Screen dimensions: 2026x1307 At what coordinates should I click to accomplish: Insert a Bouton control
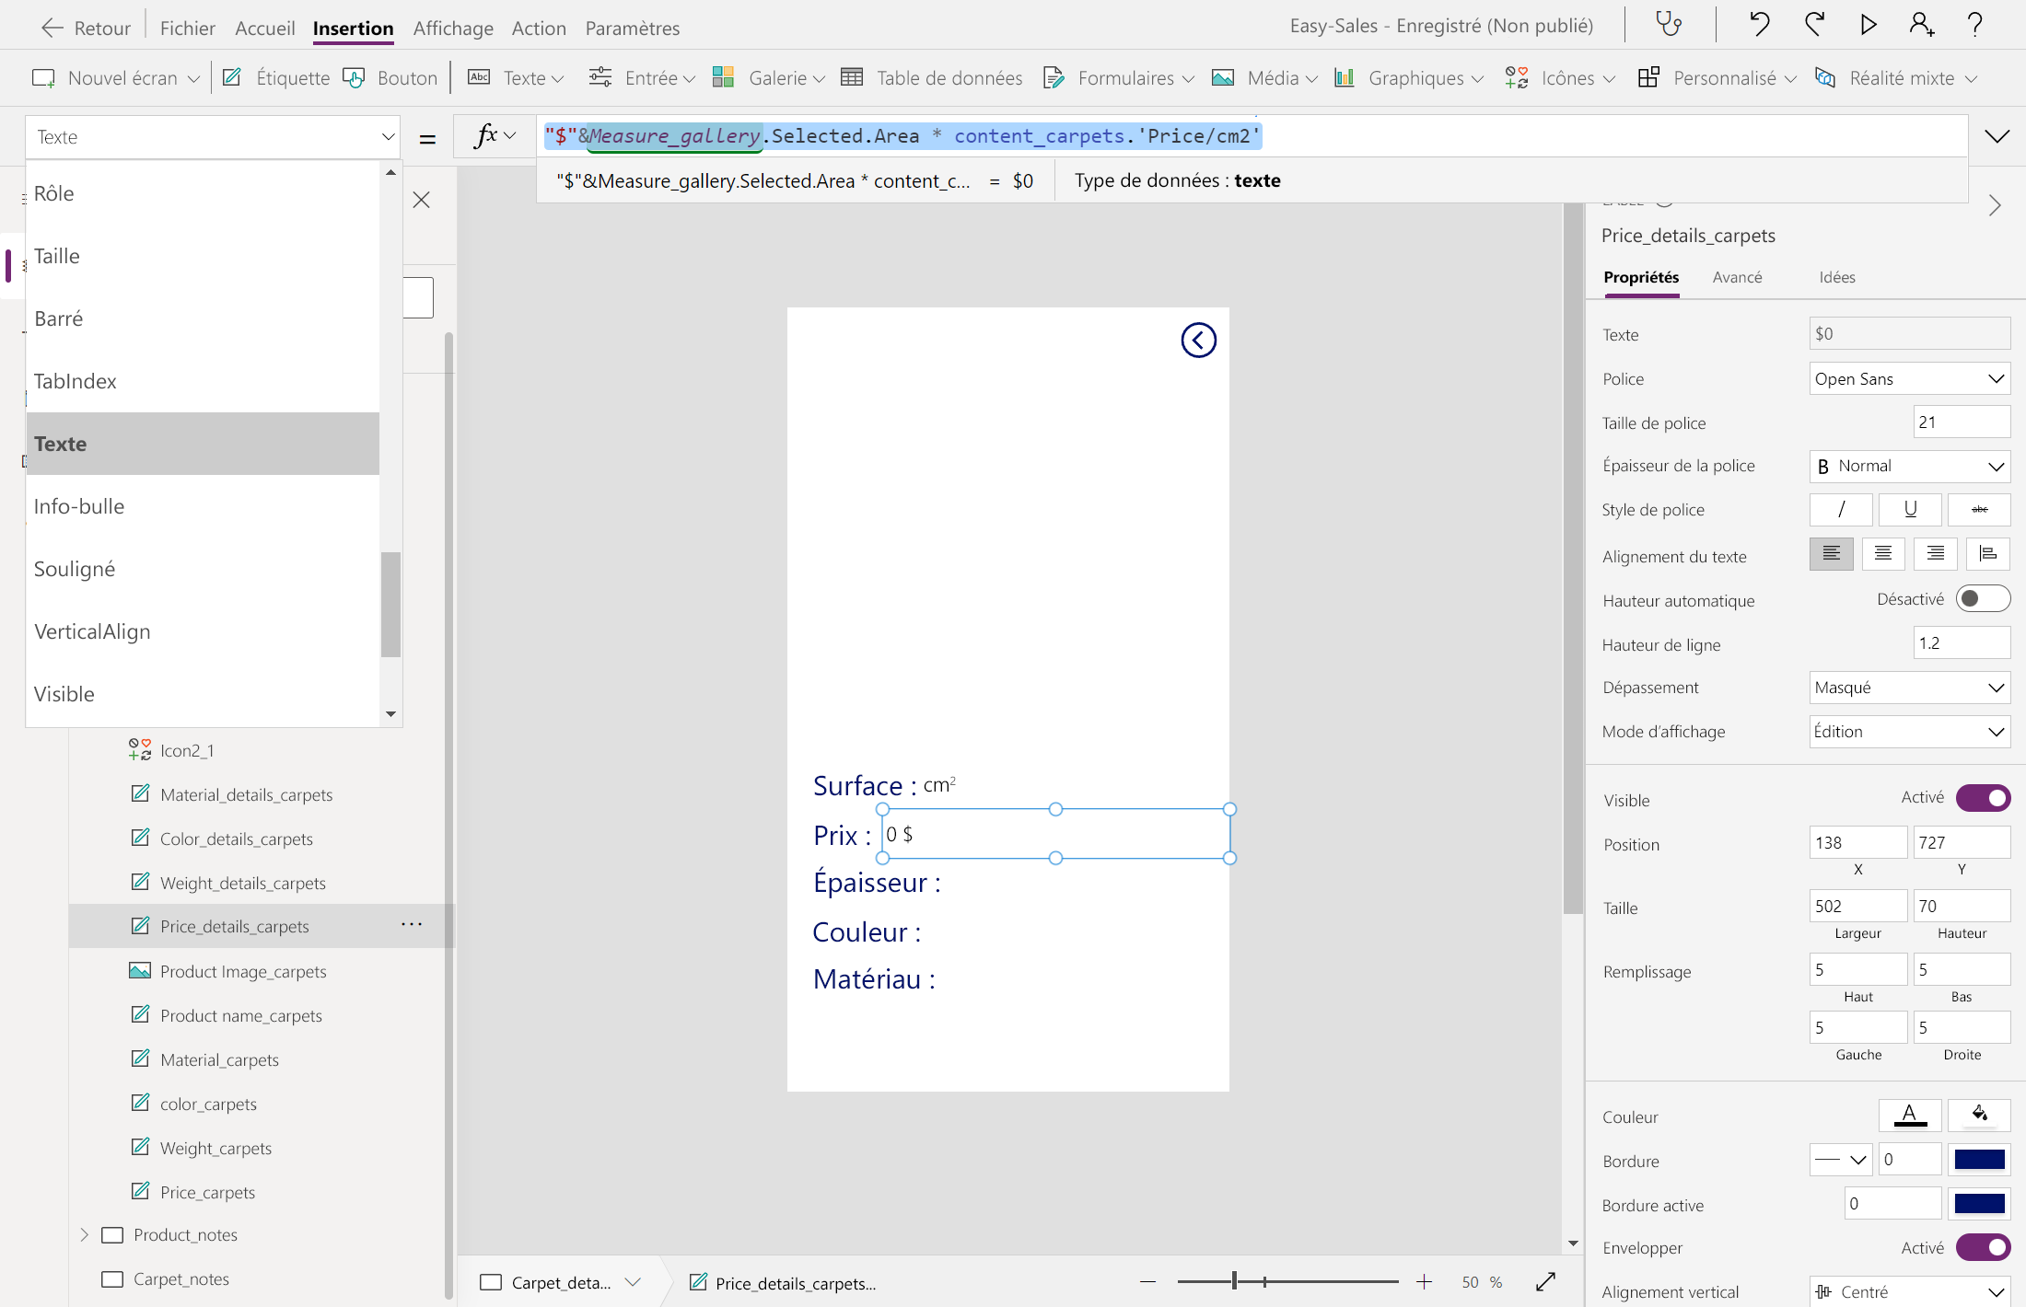390,78
